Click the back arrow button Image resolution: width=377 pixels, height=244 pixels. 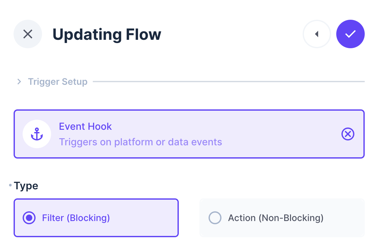[317, 34]
